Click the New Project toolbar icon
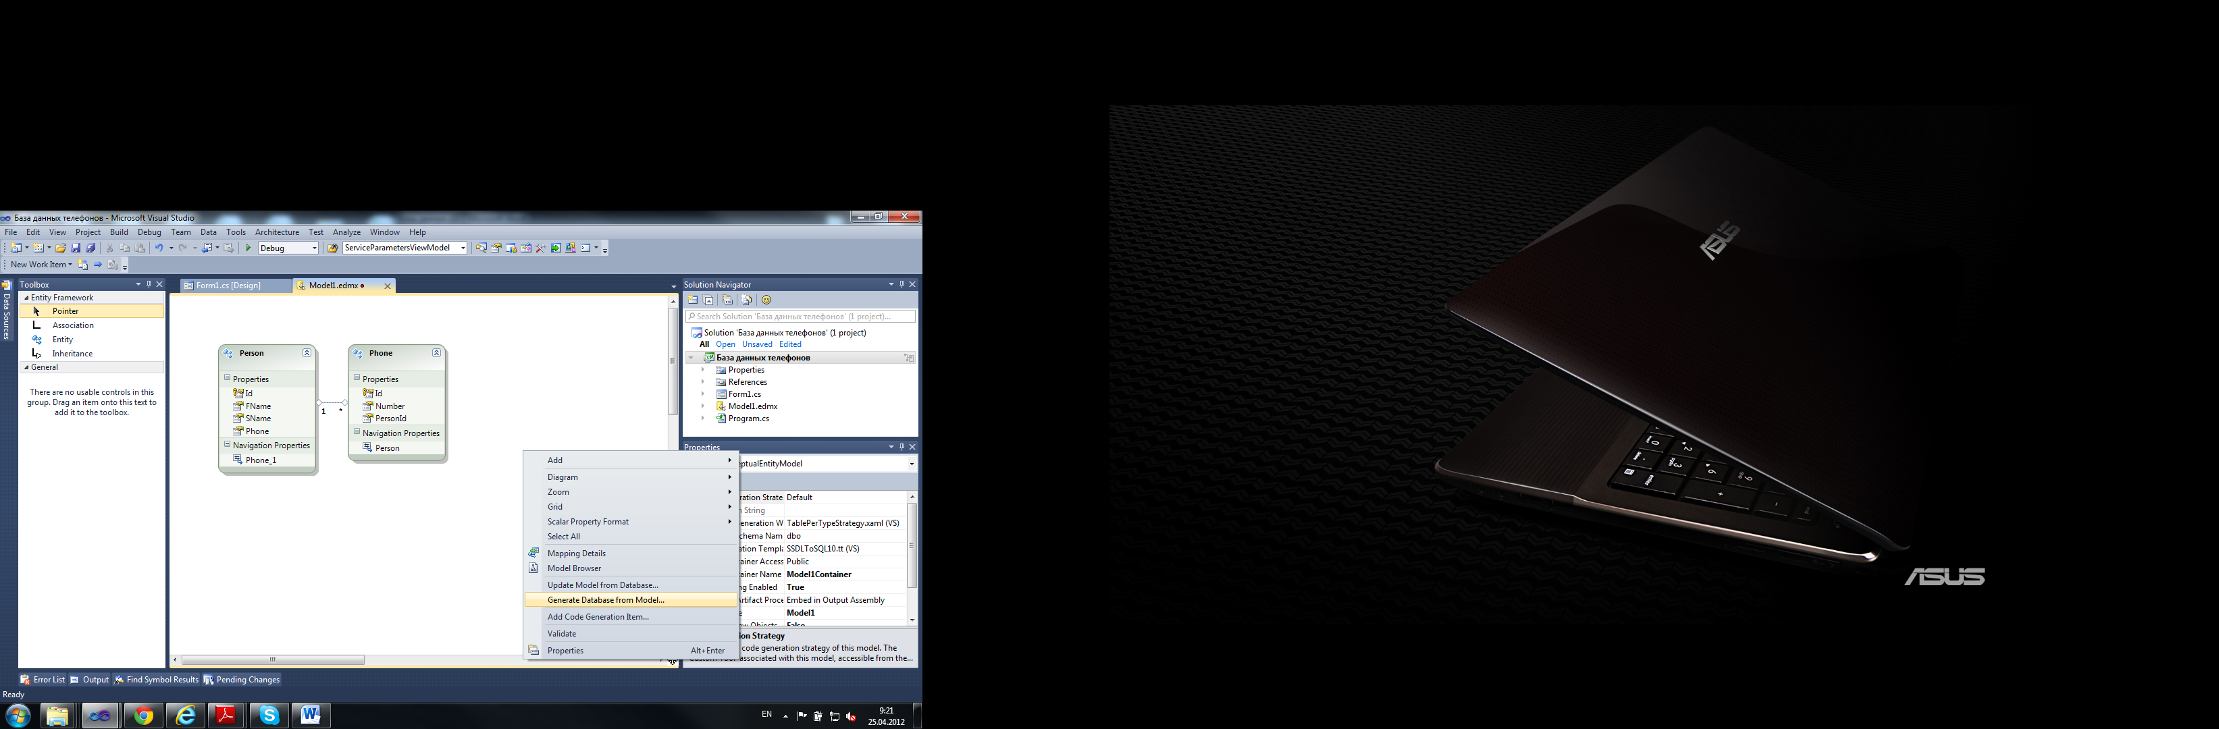 (x=16, y=248)
